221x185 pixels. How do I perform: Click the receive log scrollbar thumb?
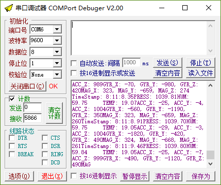tap(211, 155)
